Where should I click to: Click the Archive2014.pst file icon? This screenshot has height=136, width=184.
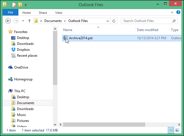click(65, 38)
